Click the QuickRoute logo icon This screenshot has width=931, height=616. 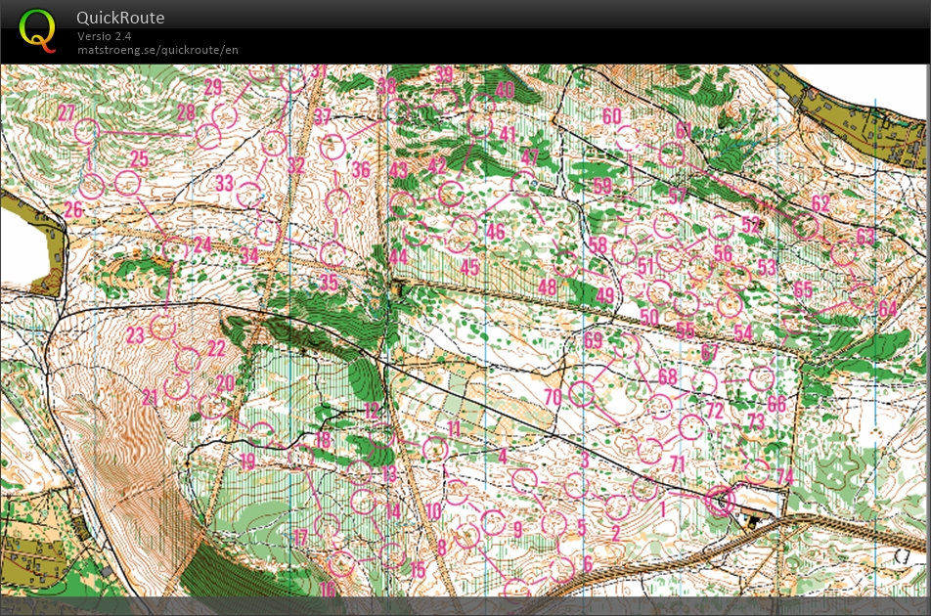pos(38,28)
